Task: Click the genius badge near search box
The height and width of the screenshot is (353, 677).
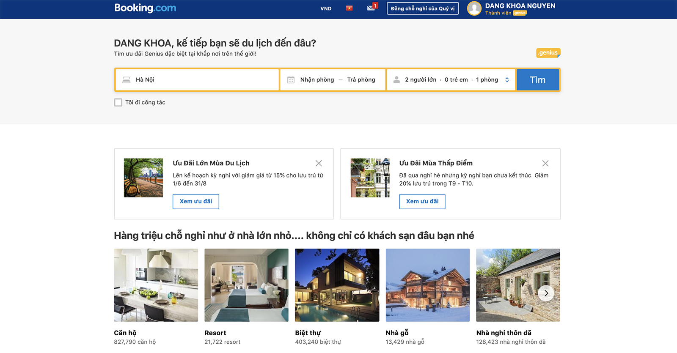Action: tap(548, 53)
